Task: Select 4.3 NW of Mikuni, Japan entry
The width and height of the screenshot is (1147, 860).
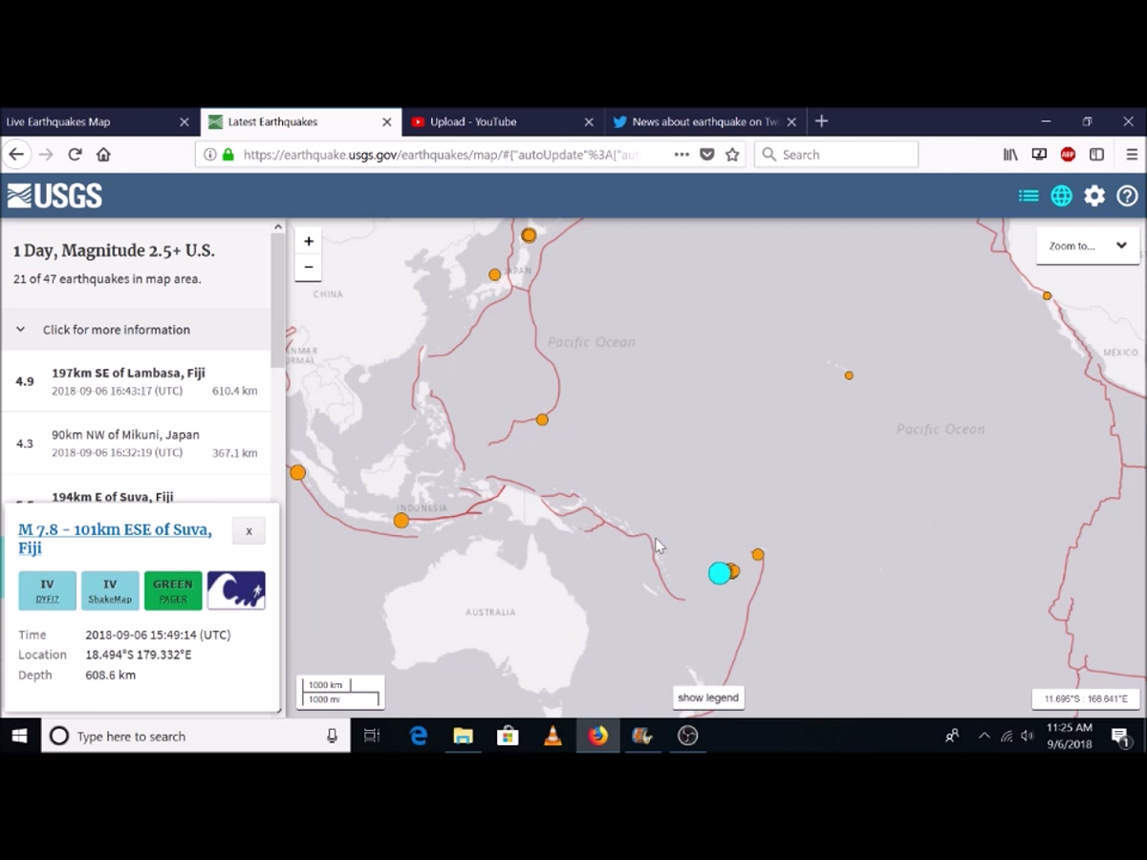Action: tap(136, 443)
